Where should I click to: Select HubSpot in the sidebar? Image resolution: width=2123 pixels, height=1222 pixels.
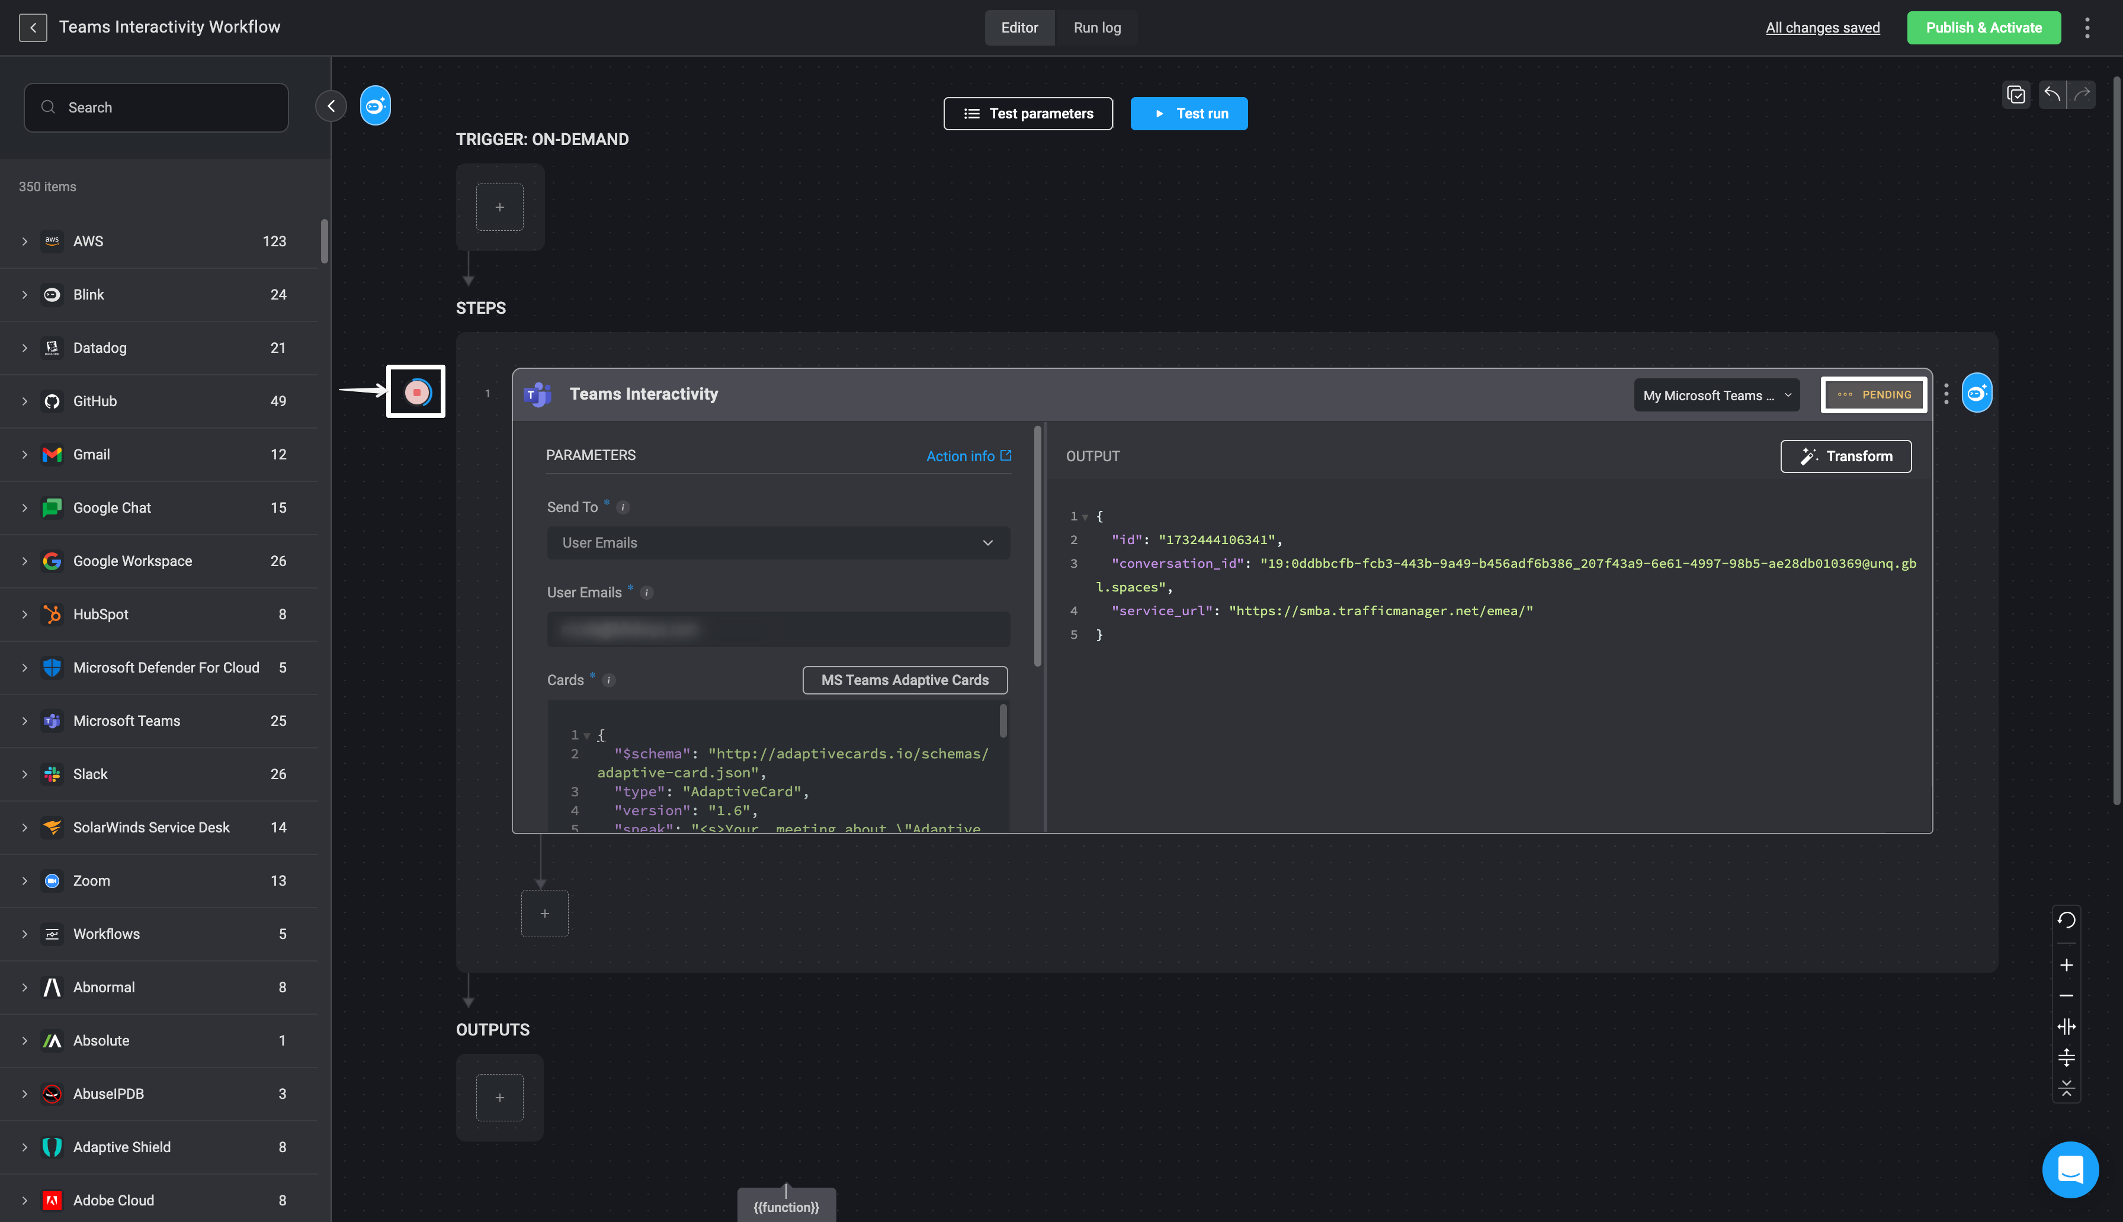(x=159, y=615)
